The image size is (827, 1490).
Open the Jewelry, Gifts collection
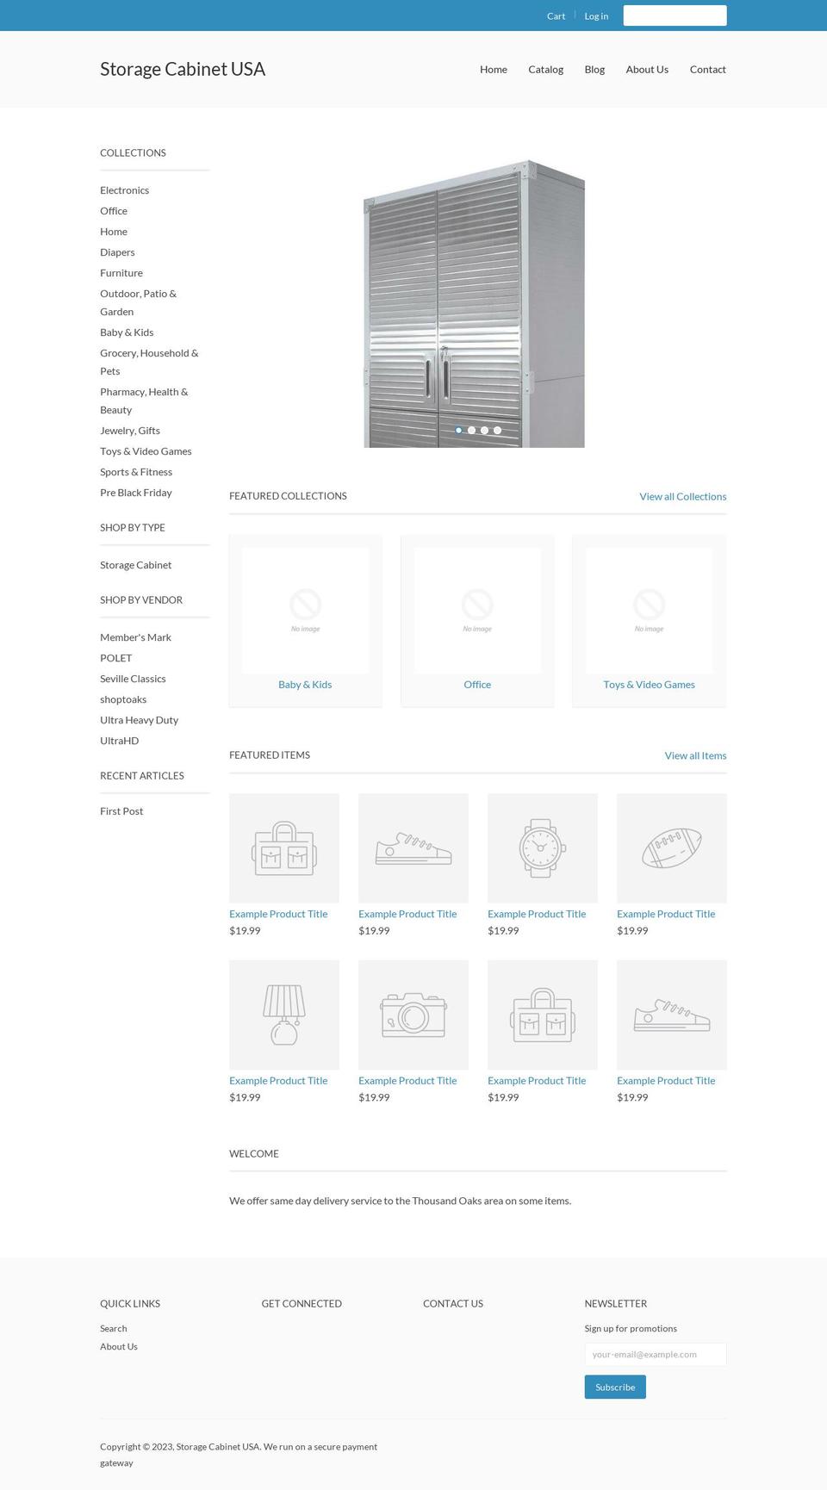pos(130,431)
